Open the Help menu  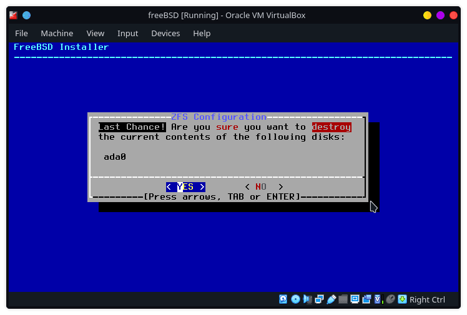[202, 33]
